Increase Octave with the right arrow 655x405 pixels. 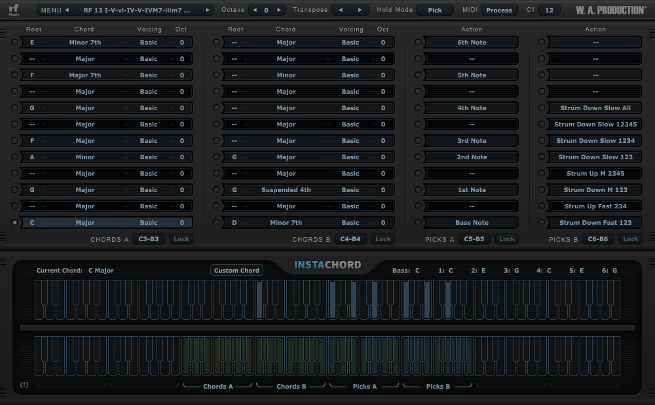278,10
